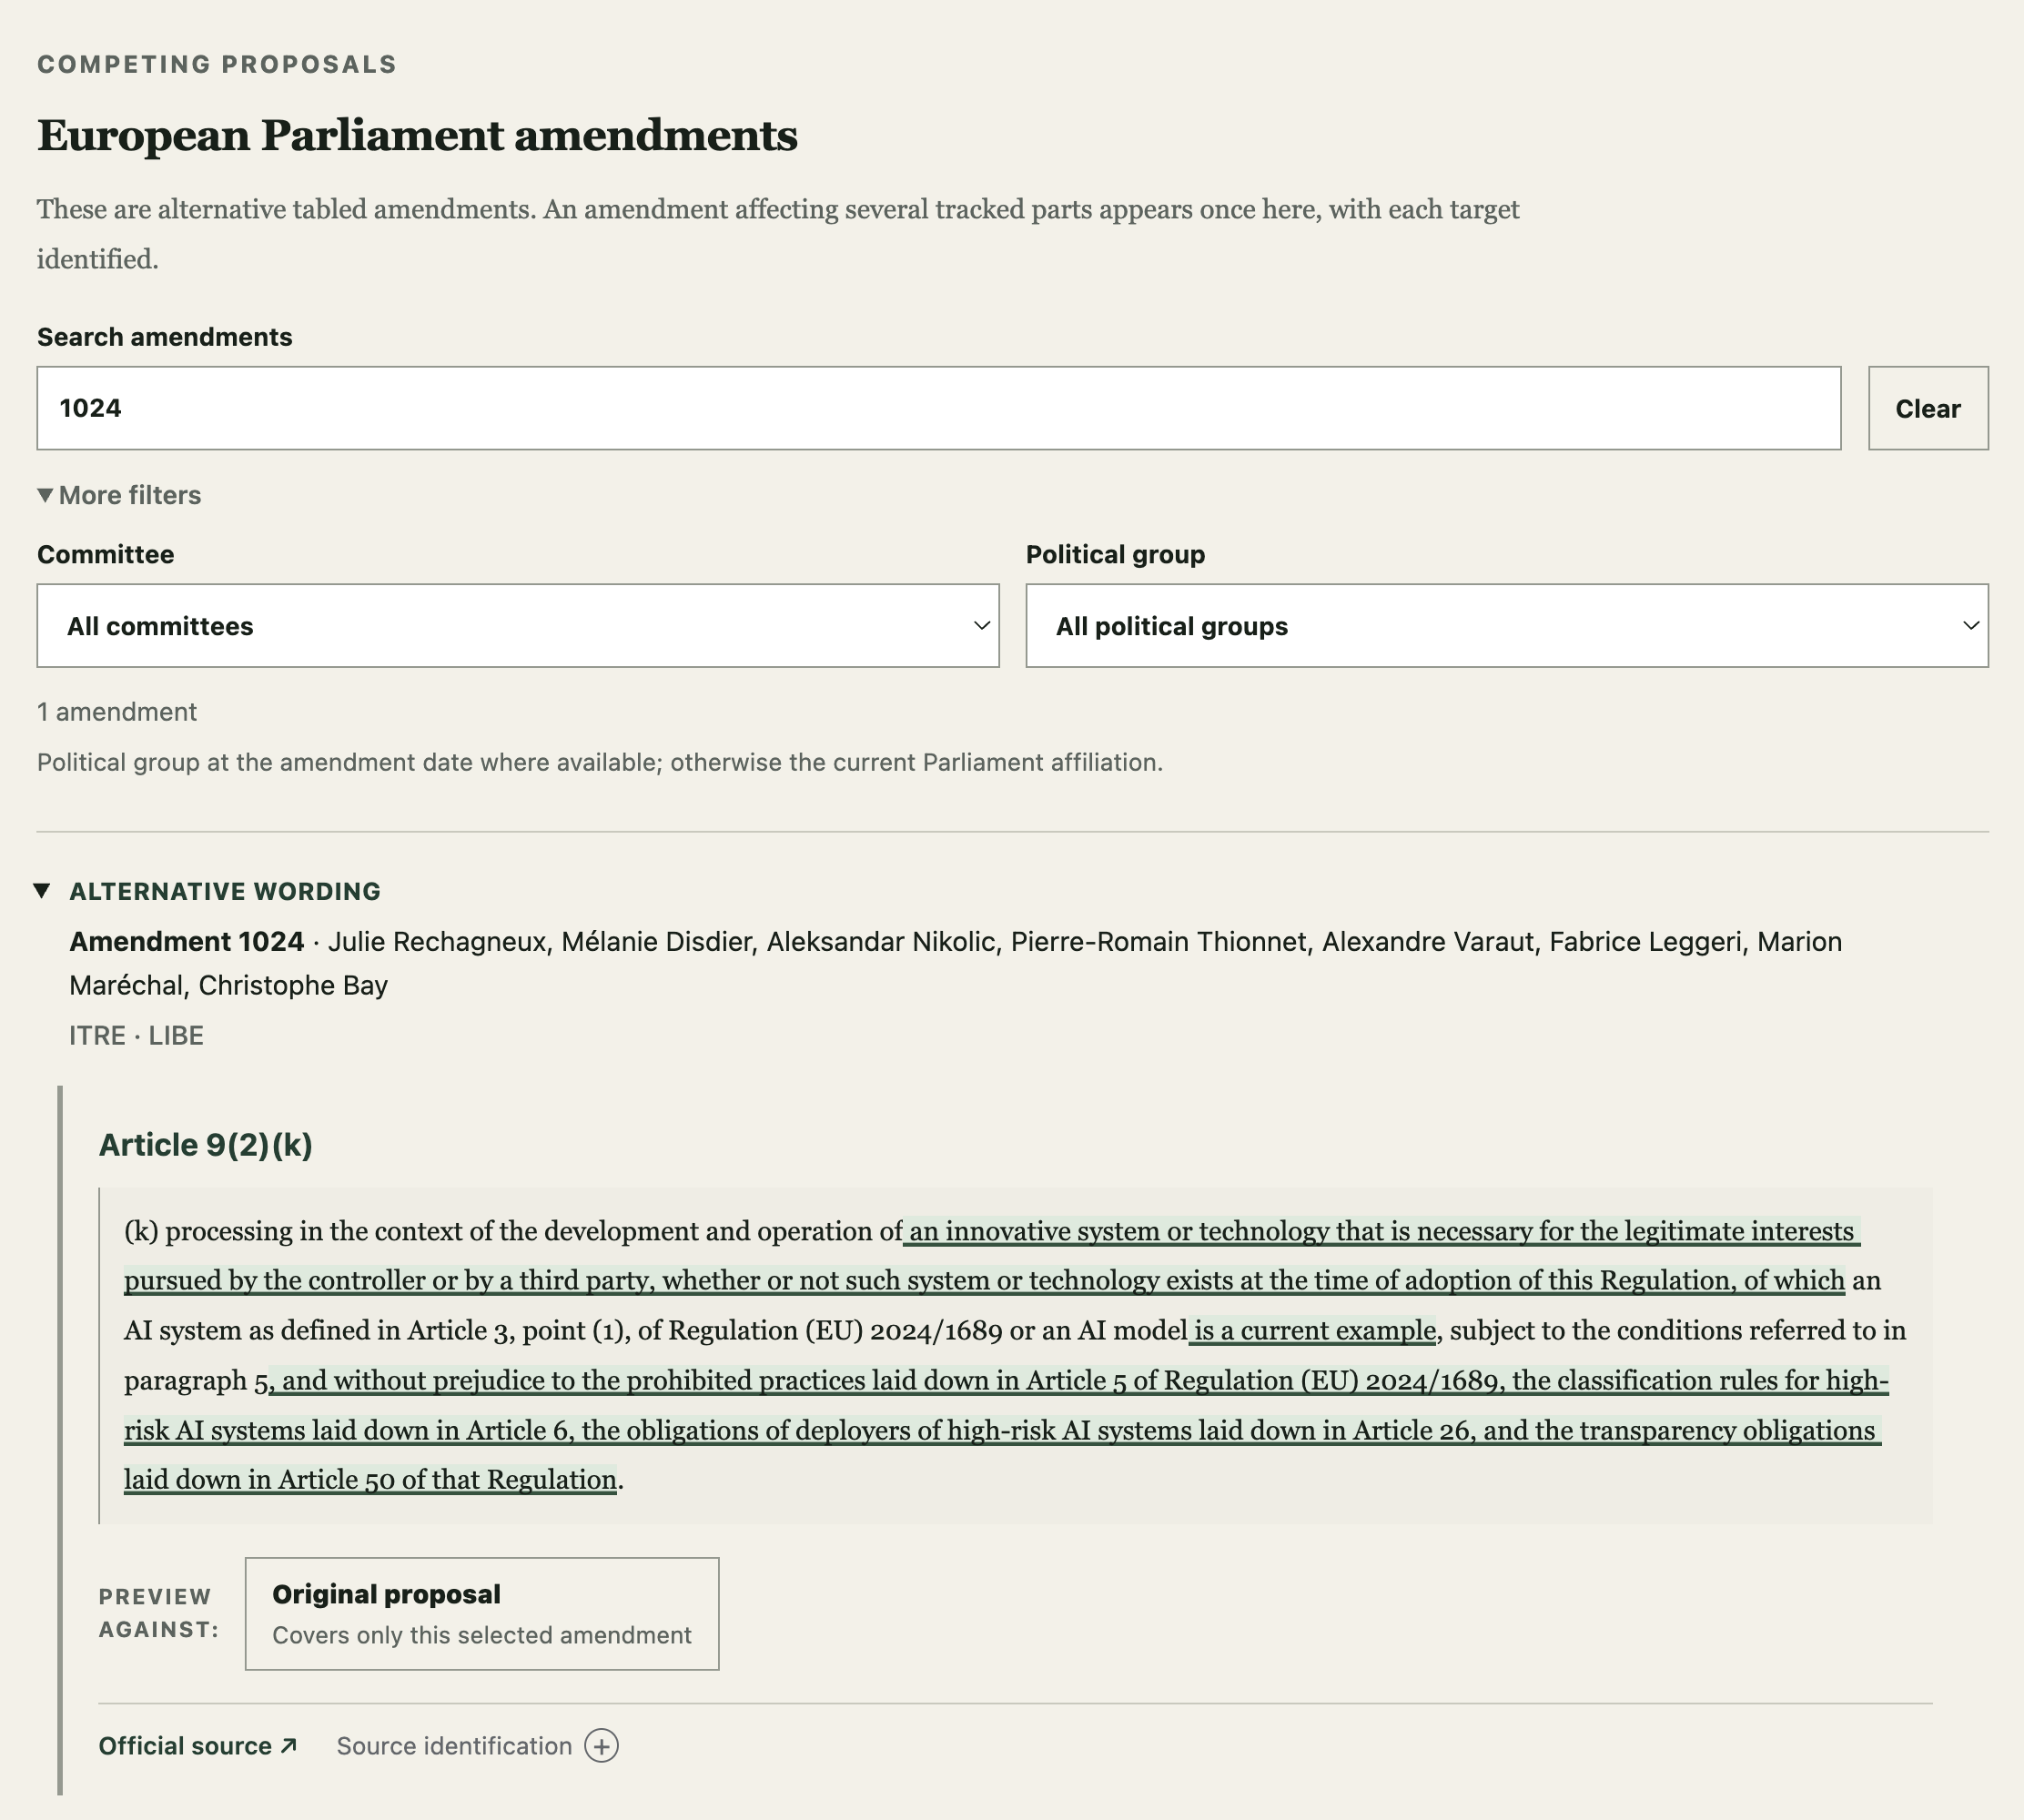Click the Search amendments input field
This screenshot has height=1820, width=2024.
[x=938, y=408]
